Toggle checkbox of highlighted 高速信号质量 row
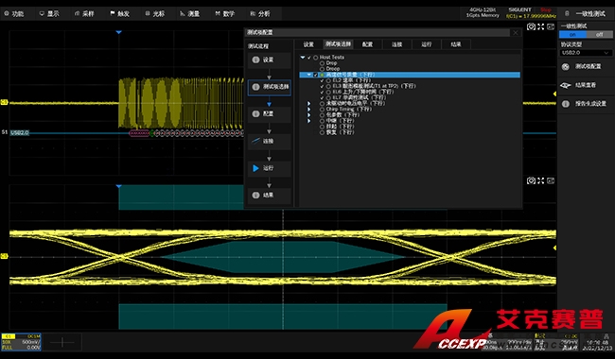615x359 pixels. coord(316,75)
